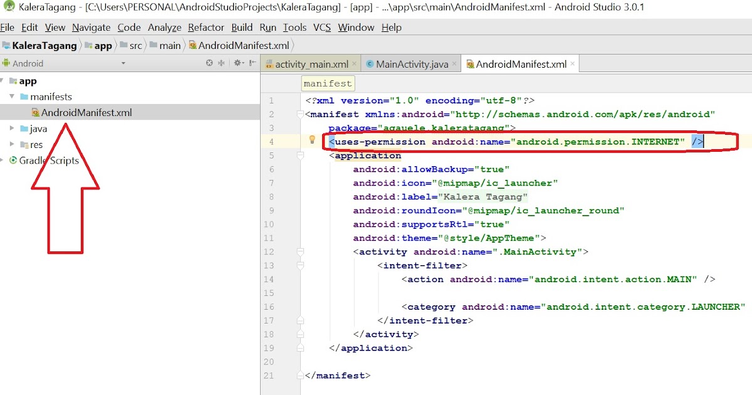Click the java folder icon
The height and width of the screenshot is (395, 752).
[24, 129]
